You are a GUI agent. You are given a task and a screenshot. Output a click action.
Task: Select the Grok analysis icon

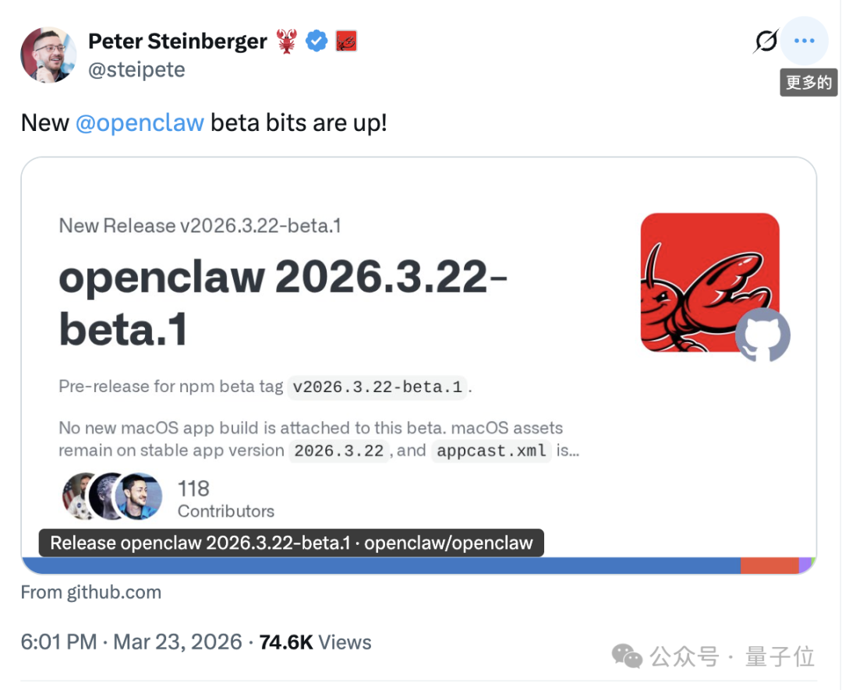[x=766, y=41]
